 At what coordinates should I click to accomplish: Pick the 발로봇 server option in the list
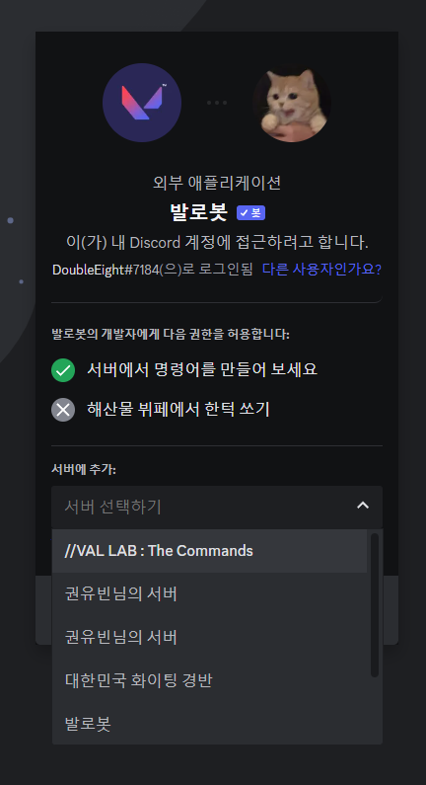coord(209,724)
